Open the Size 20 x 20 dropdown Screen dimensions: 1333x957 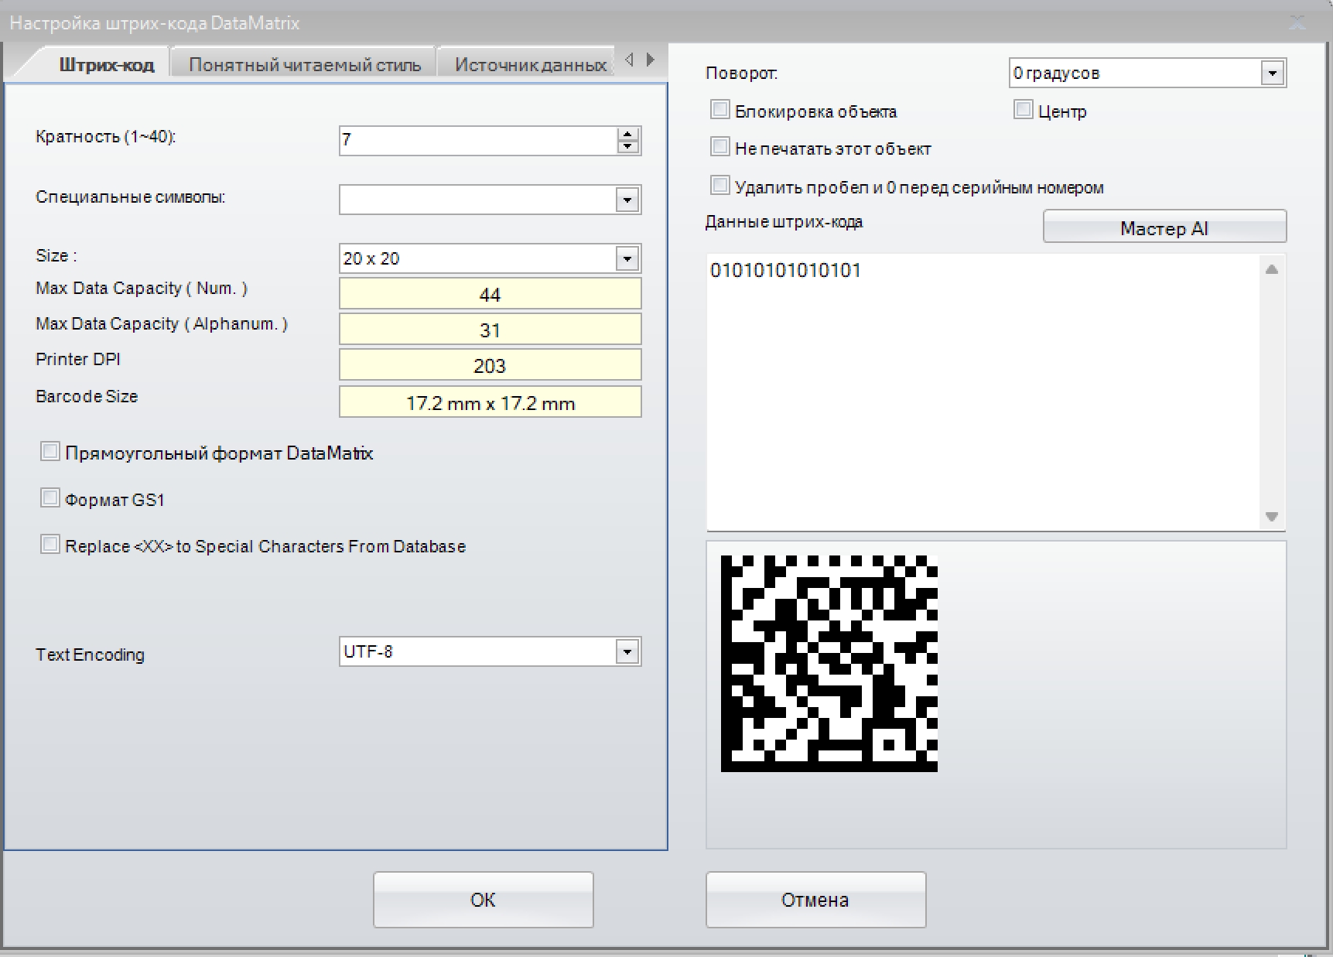point(627,258)
